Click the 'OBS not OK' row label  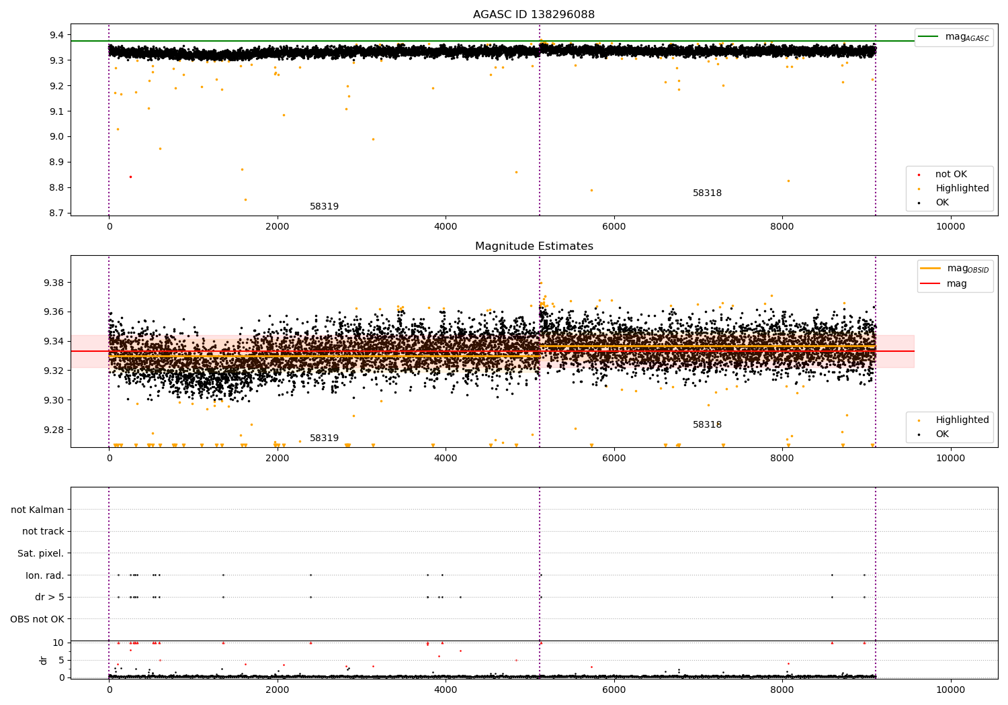pyautogui.click(x=38, y=619)
